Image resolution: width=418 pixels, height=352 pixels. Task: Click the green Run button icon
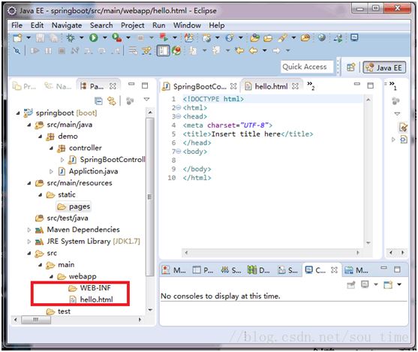tap(93, 38)
